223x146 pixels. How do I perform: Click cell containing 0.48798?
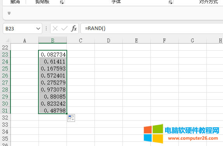[52, 110]
